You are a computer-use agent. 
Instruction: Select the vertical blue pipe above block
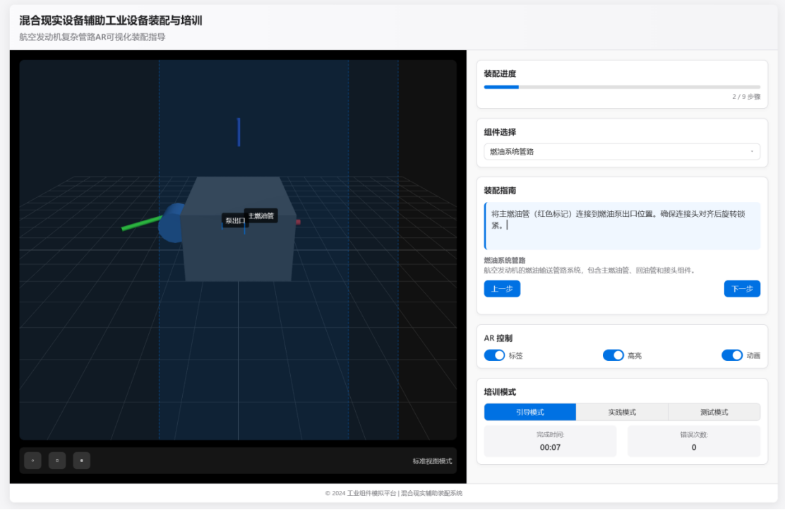239,132
